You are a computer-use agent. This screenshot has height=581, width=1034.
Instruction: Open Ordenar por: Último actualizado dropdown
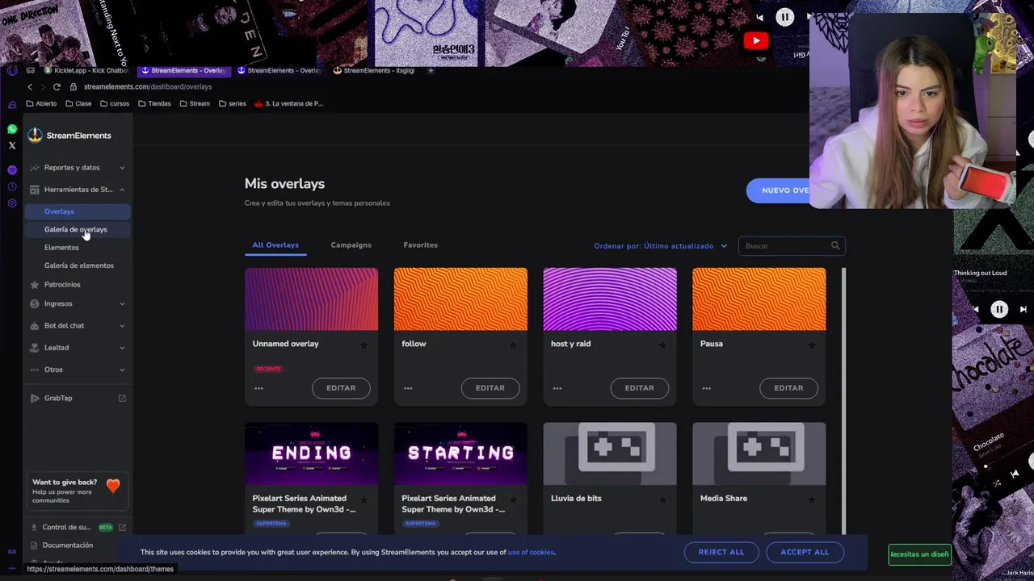[661, 245]
